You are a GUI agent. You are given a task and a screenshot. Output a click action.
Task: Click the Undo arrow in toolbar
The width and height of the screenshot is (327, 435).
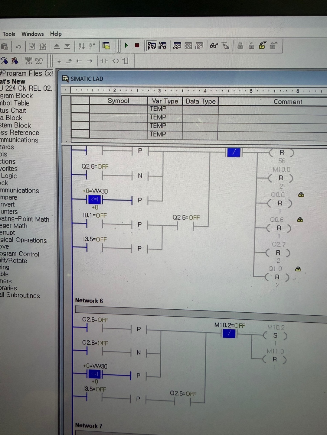(x=18, y=47)
